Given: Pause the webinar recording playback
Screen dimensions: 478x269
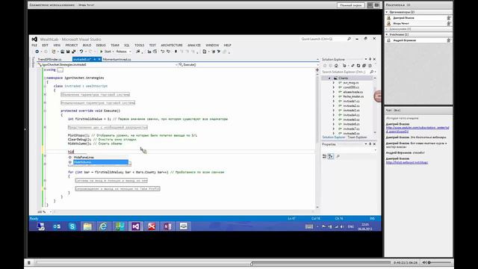Looking at the screenshot, I should tap(29, 262).
